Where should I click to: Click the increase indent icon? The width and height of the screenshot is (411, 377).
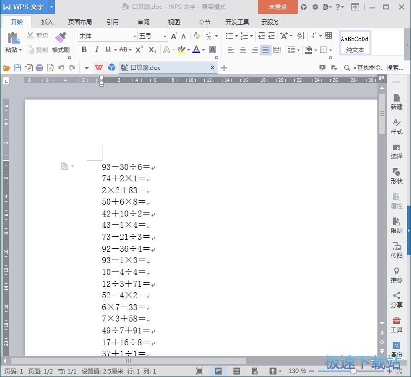(x=272, y=36)
